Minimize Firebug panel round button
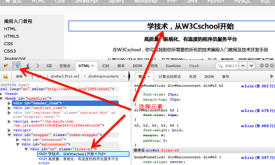This screenshot has width=275, height=165. (x=262, y=65)
